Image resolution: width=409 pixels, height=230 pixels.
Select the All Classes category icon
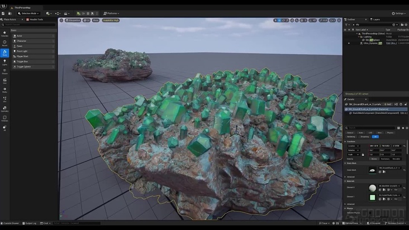click(4, 128)
